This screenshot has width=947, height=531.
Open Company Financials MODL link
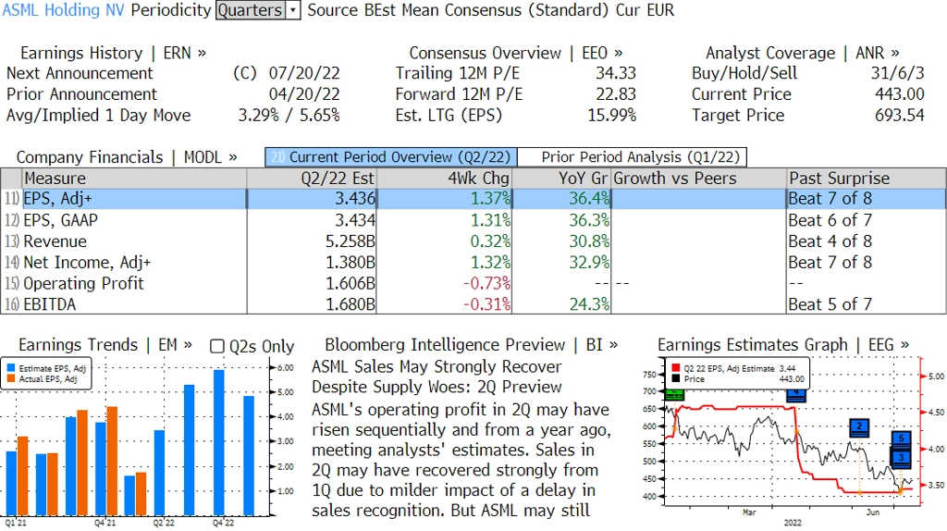coord(127,157)
